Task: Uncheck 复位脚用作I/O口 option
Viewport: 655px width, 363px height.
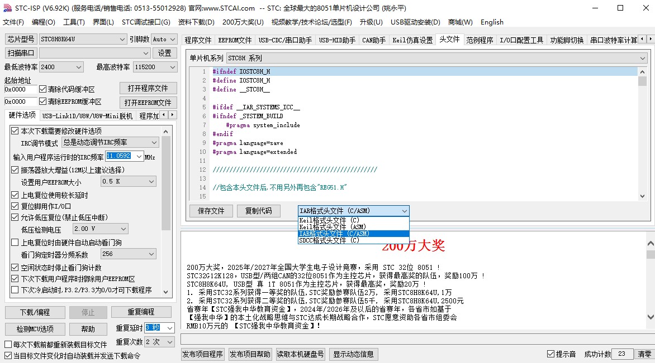Action: (15, 206)
